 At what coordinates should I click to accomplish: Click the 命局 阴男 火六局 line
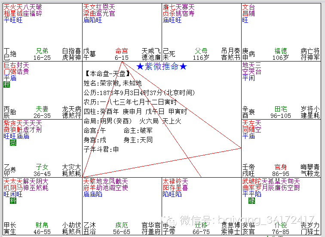(132, 121)
